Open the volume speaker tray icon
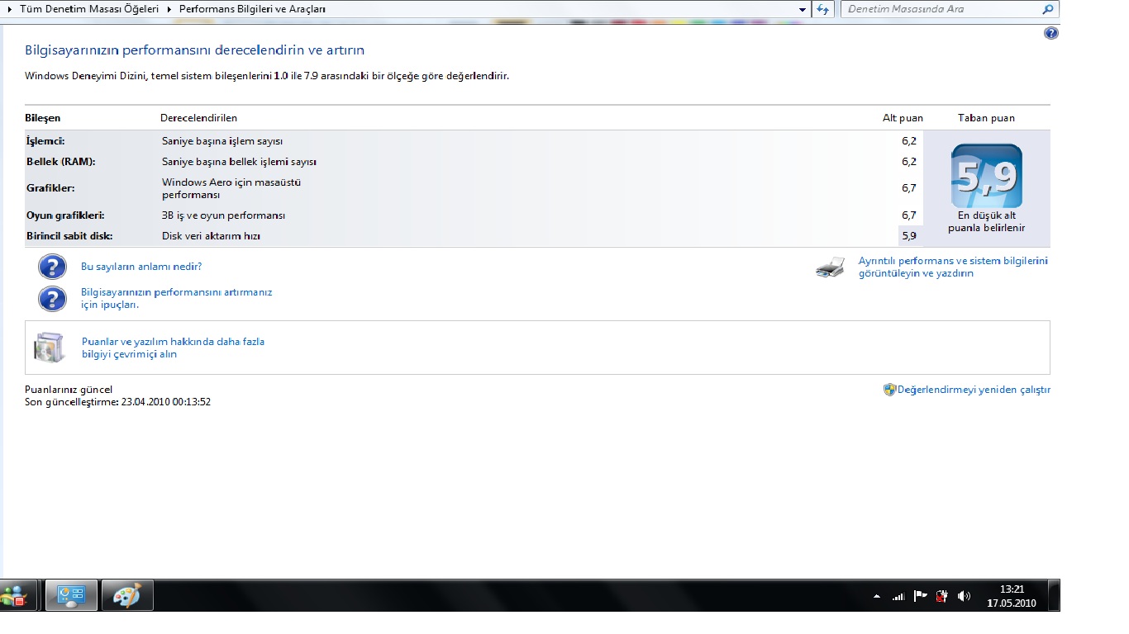Viewport: 1129px width, 634px height. coord(963,596)
